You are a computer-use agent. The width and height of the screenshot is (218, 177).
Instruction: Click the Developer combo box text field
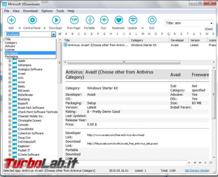[x=28, y=34]
